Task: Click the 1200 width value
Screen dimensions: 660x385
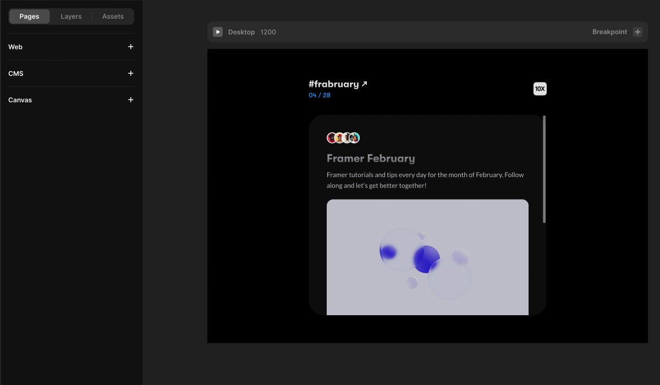Action: (268, 32)
